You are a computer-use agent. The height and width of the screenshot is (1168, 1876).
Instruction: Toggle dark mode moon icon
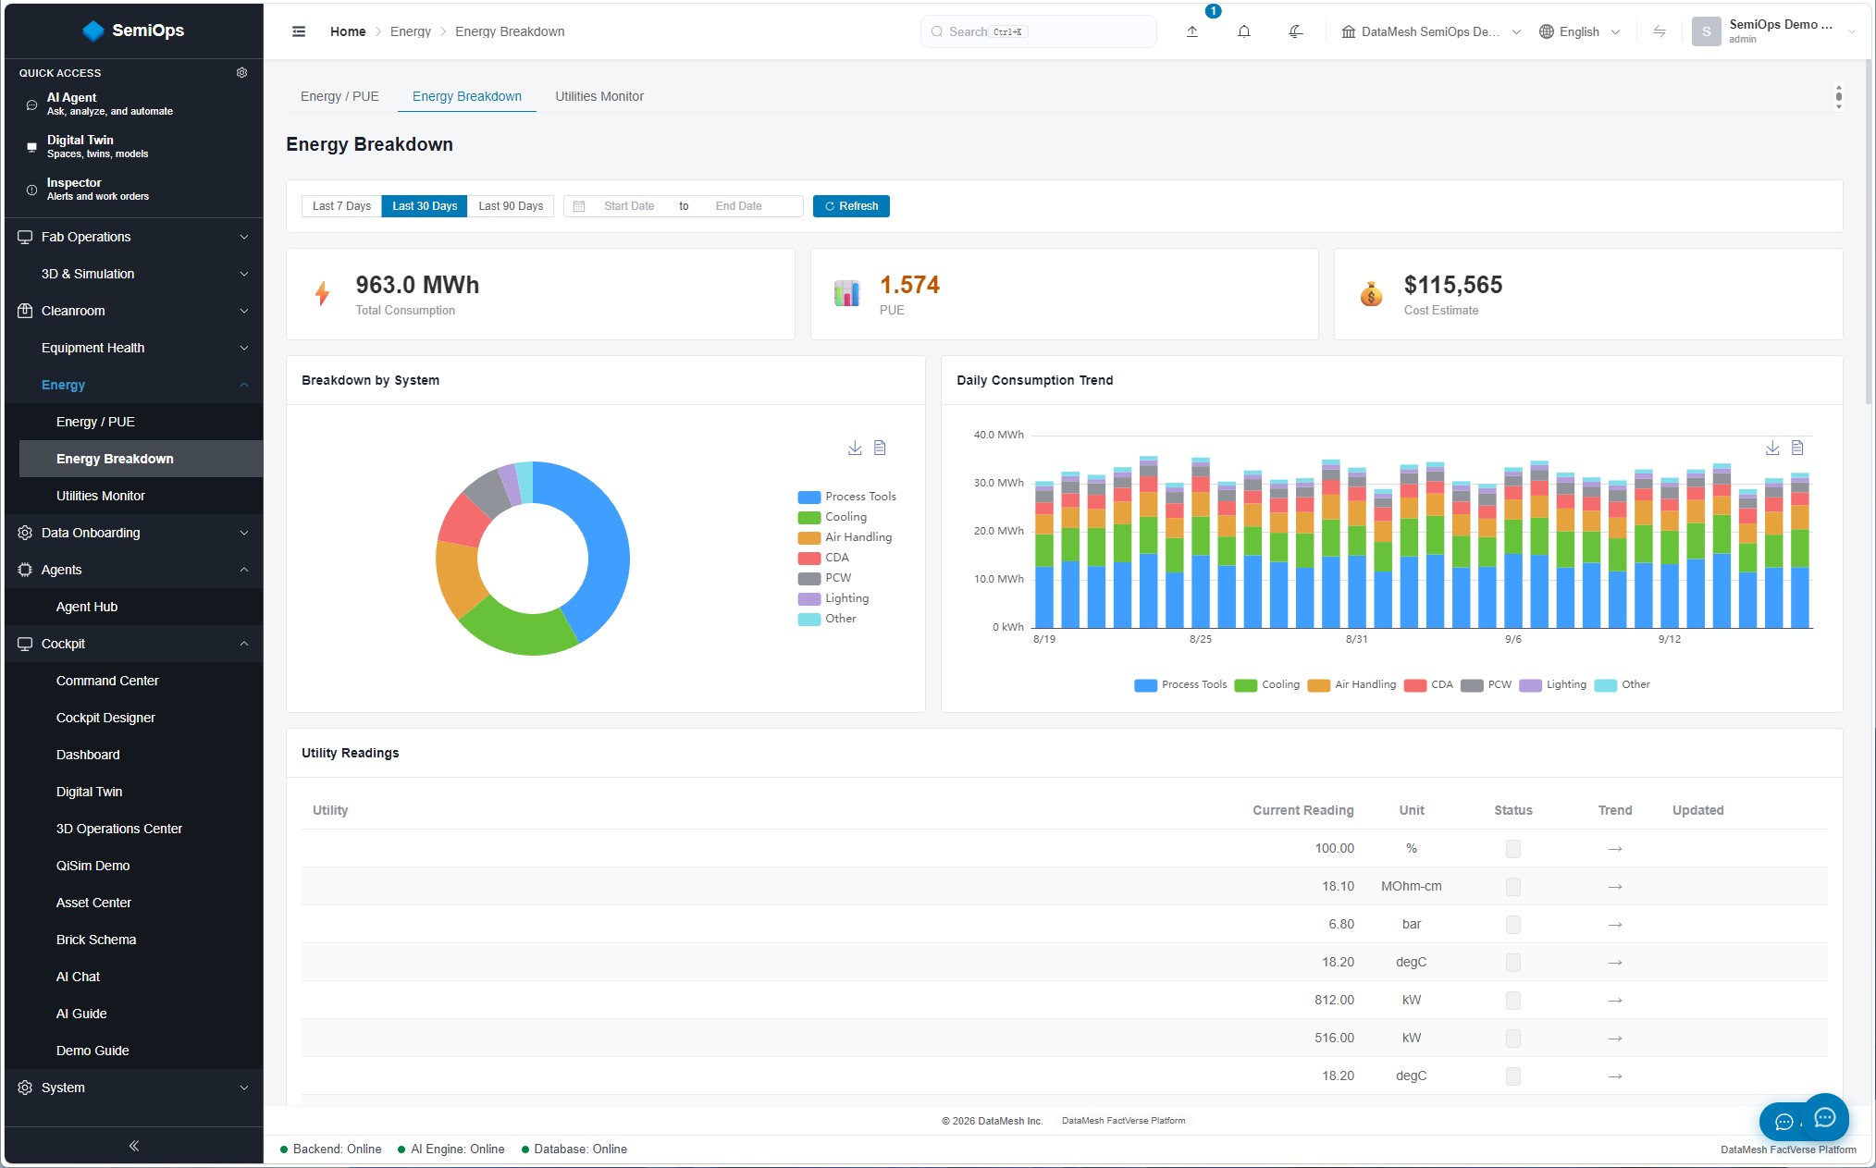[x=1296, y=31]
